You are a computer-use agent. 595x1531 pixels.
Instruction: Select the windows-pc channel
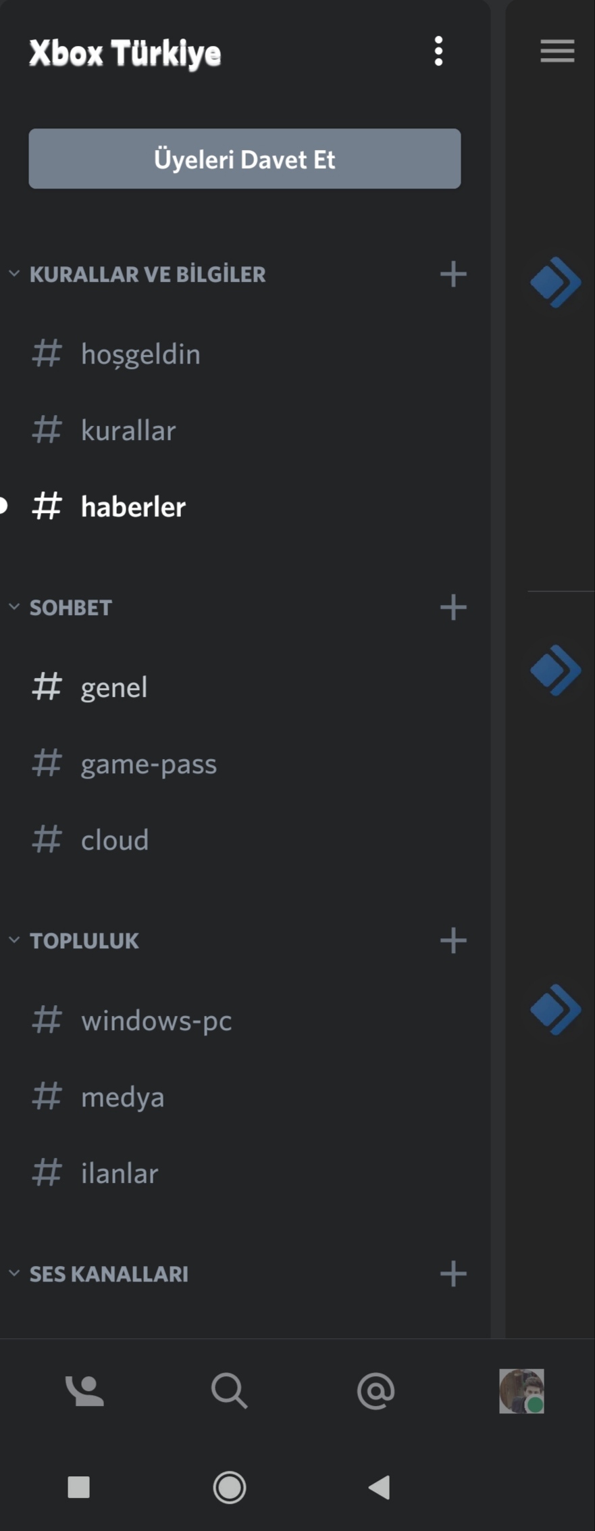tap(156, 1020)
